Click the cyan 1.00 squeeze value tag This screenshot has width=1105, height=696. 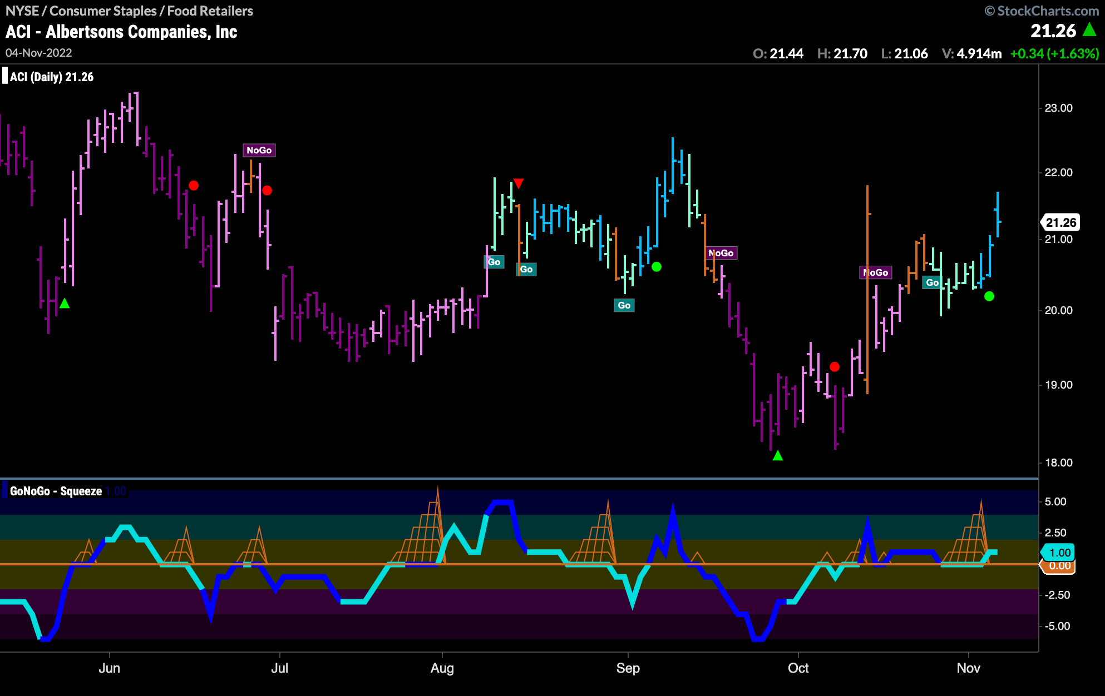1059,553
